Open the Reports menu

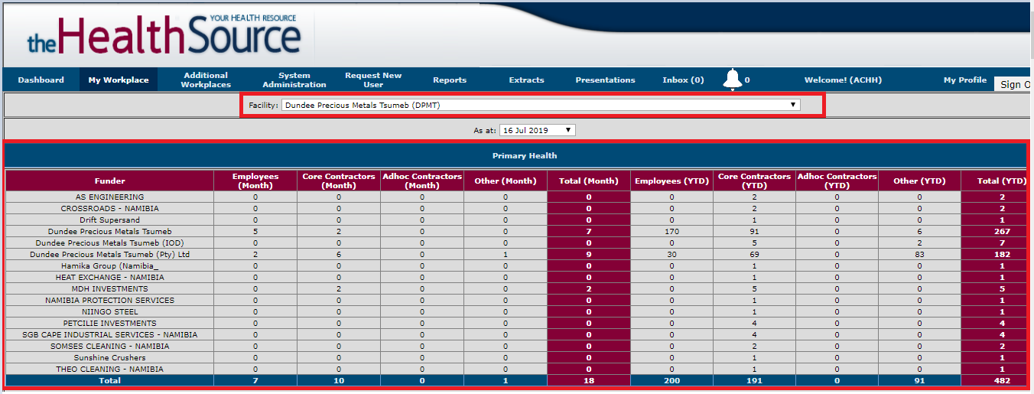450,80
